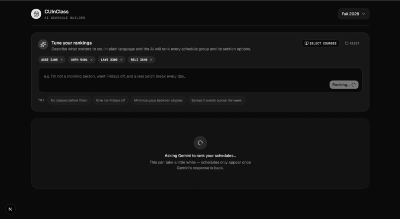Click the LAWS 3306 chip label
Image resolution: width=400 pixels, height=219 pixels.
pos(109,60)
